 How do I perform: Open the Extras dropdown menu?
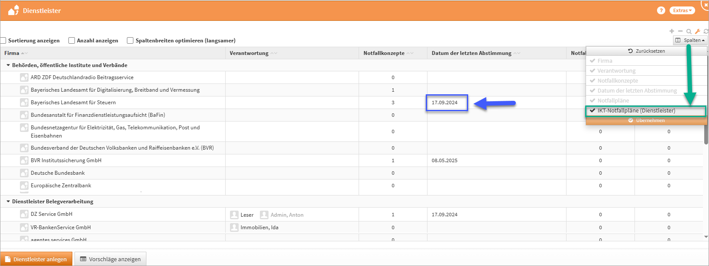click(682, 10)
